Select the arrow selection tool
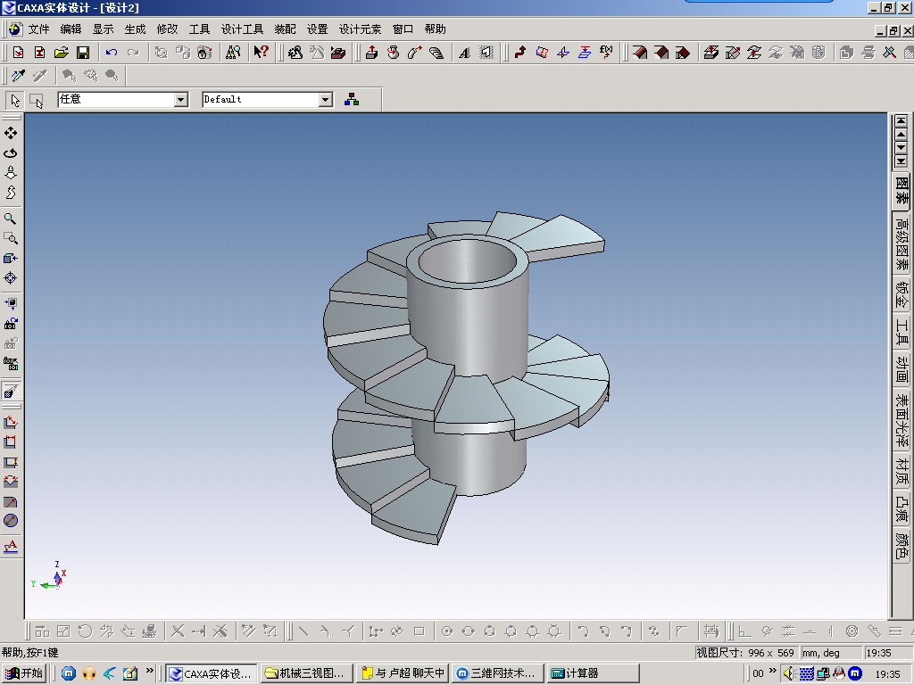This screenshot has width=914, height=685. [x=15, y=100]
